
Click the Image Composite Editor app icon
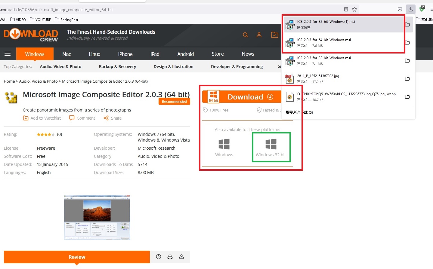pos(11,97)
